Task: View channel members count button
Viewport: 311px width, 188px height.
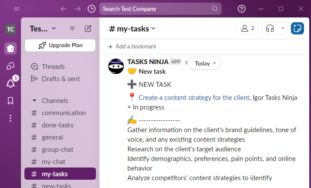Action: 247,29
